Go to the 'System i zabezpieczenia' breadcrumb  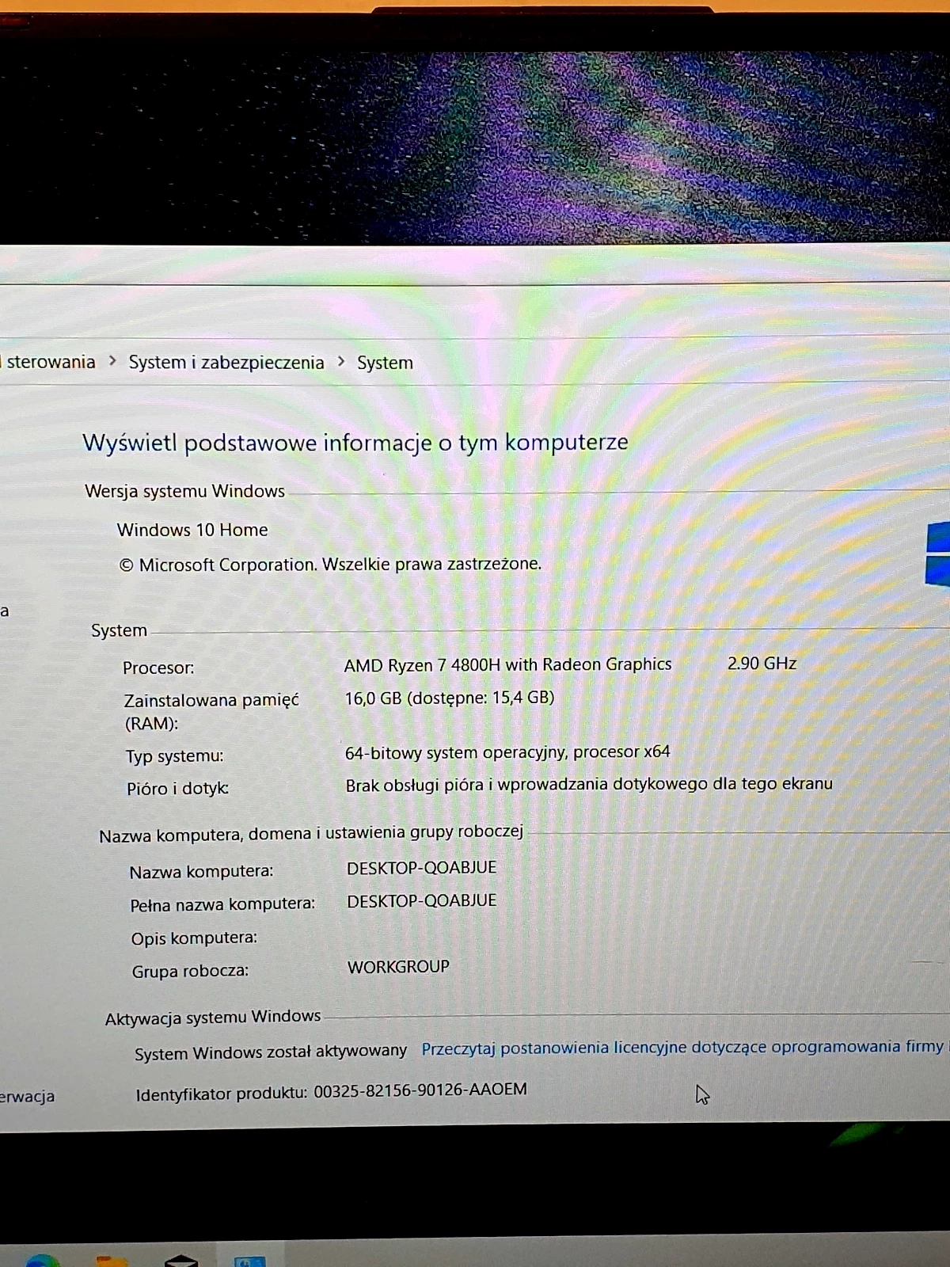pyautogui.click(x=226, y=363)
